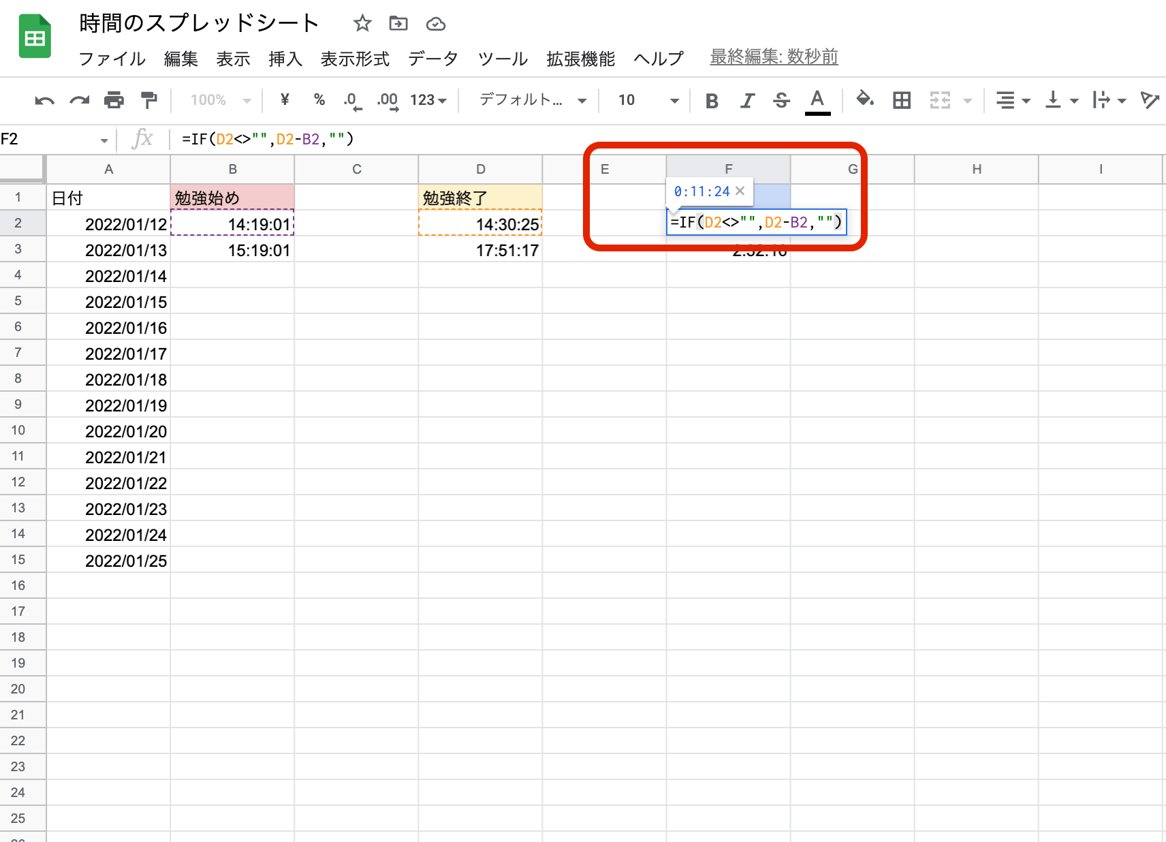This screenshot has width=1166, height=842.
Task: Star the spreadsheet document
Action: tap(362, 24)
